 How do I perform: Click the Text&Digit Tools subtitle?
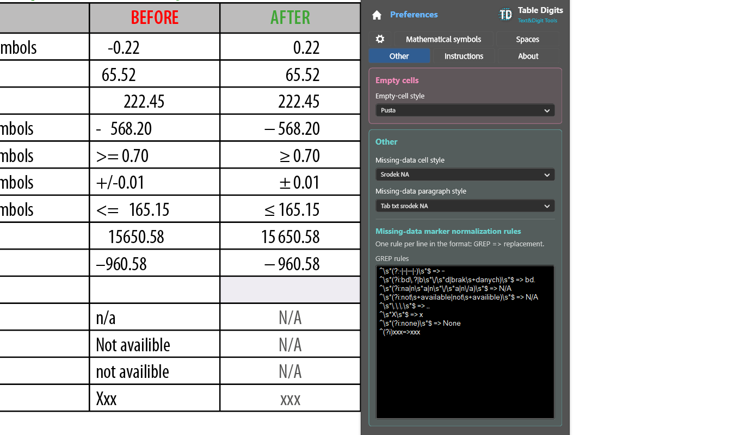(538, 21)
